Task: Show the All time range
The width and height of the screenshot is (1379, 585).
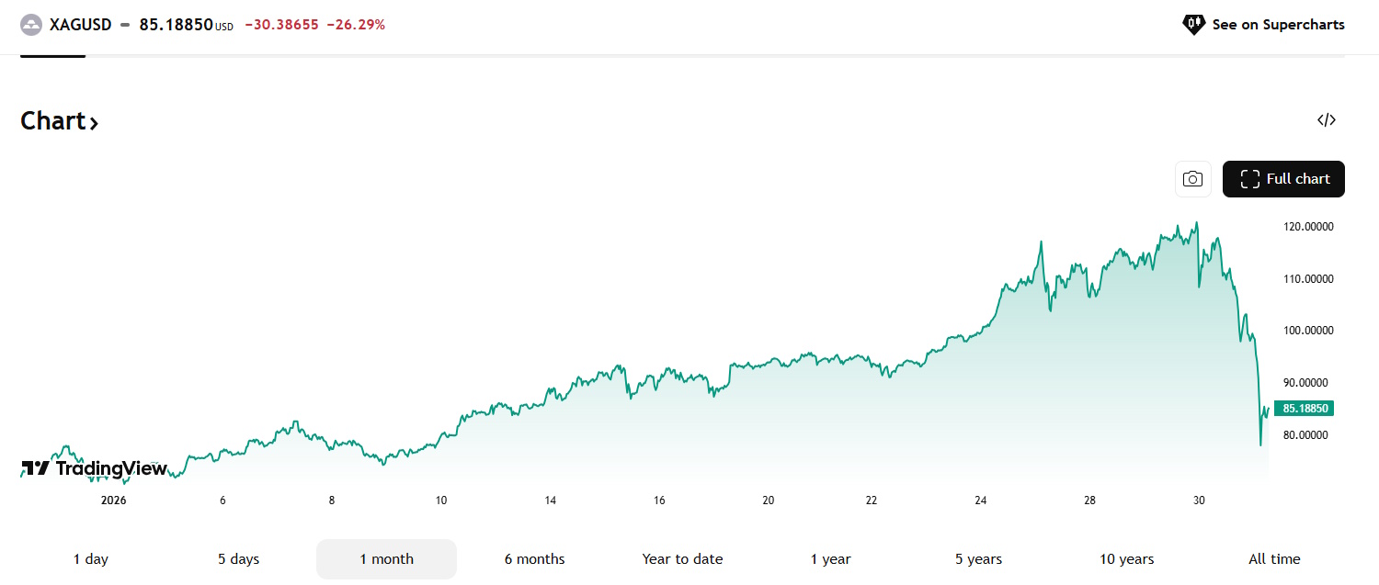Action: point(1274,559)
